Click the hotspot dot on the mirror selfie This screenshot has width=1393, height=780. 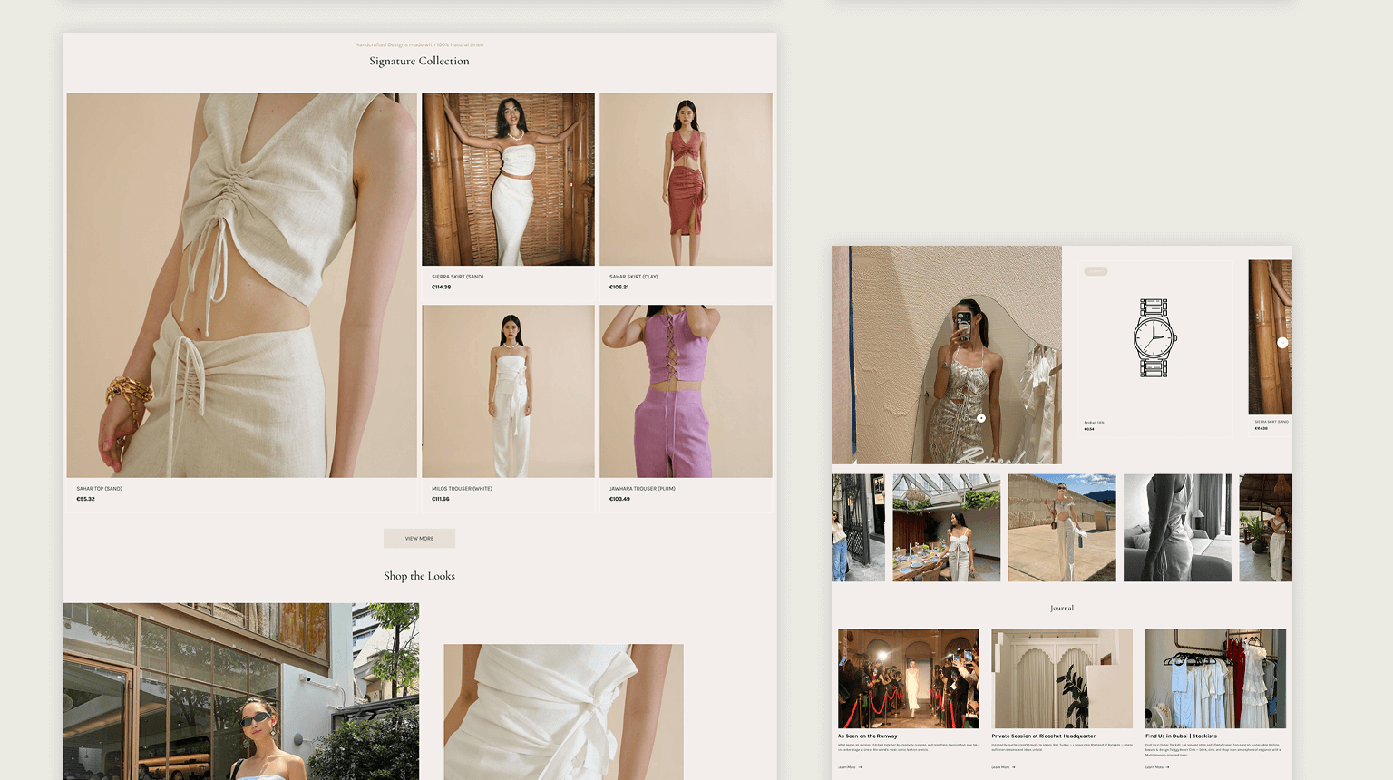coord(981,418)
